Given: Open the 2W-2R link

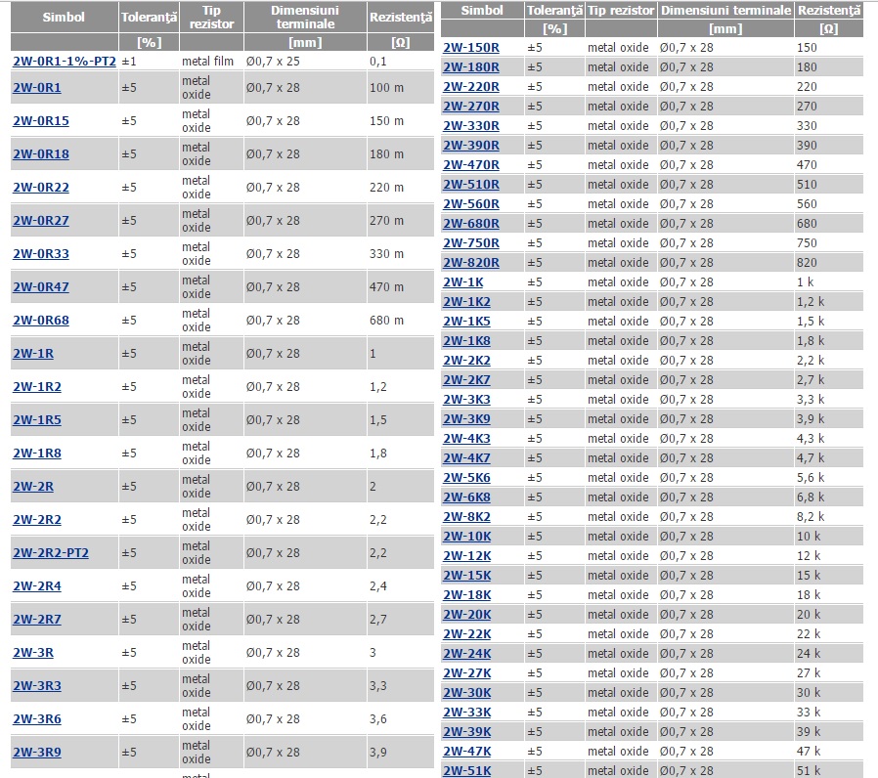Looking at the screenshot, I should pyautogui.click(x=33, y=487).
